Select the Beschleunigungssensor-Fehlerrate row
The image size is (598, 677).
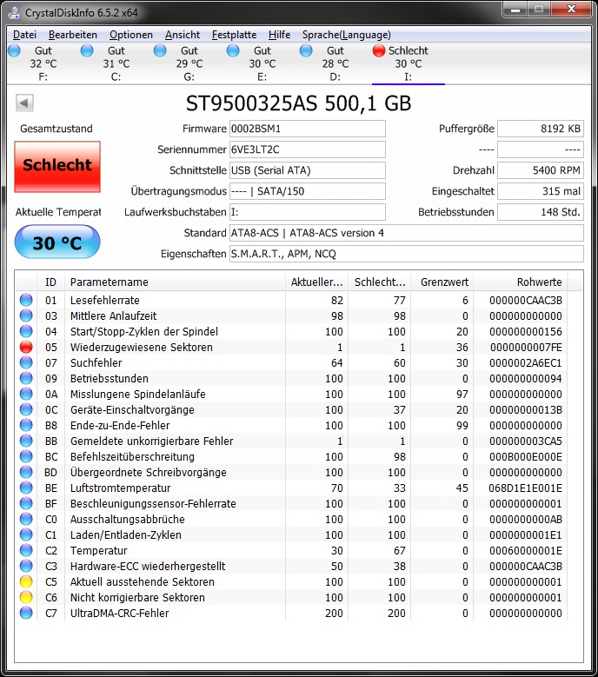[x=292, y=503]
